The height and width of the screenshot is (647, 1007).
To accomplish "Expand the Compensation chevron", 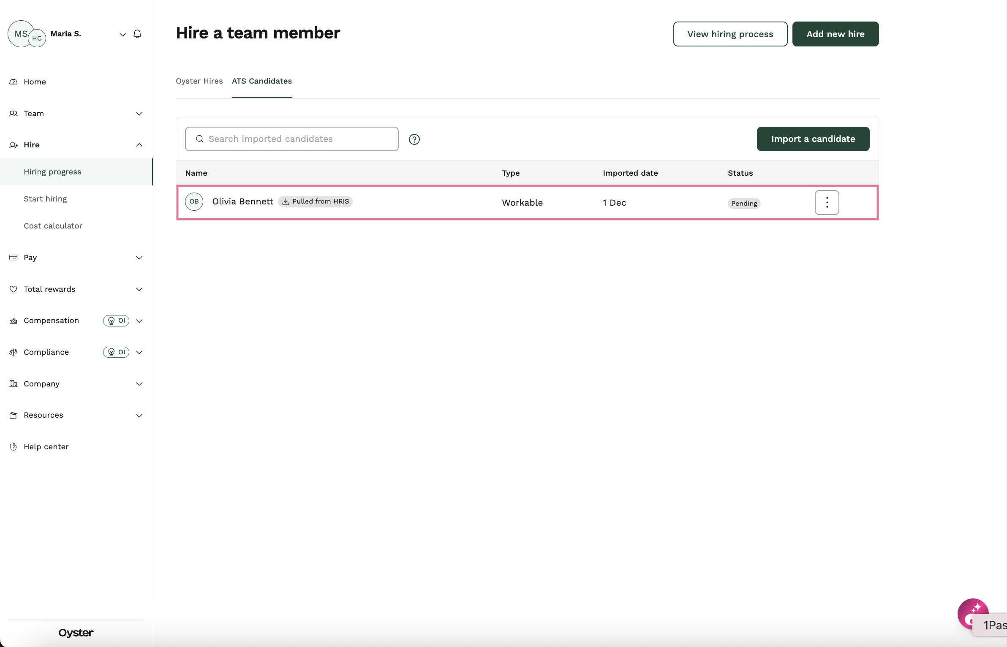I will (139, 321).
